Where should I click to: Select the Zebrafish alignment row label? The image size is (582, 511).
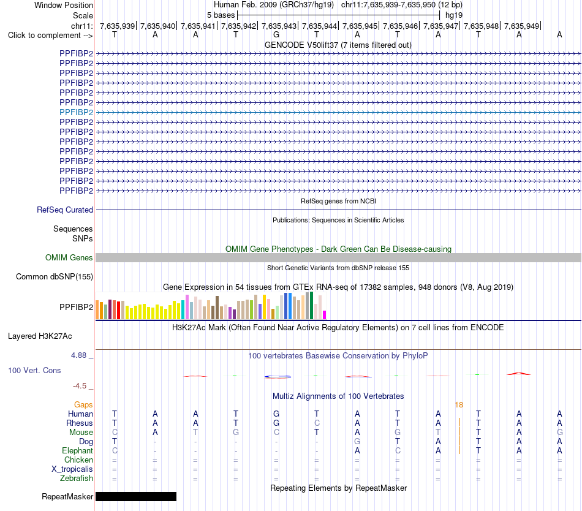tap(77, 478)
